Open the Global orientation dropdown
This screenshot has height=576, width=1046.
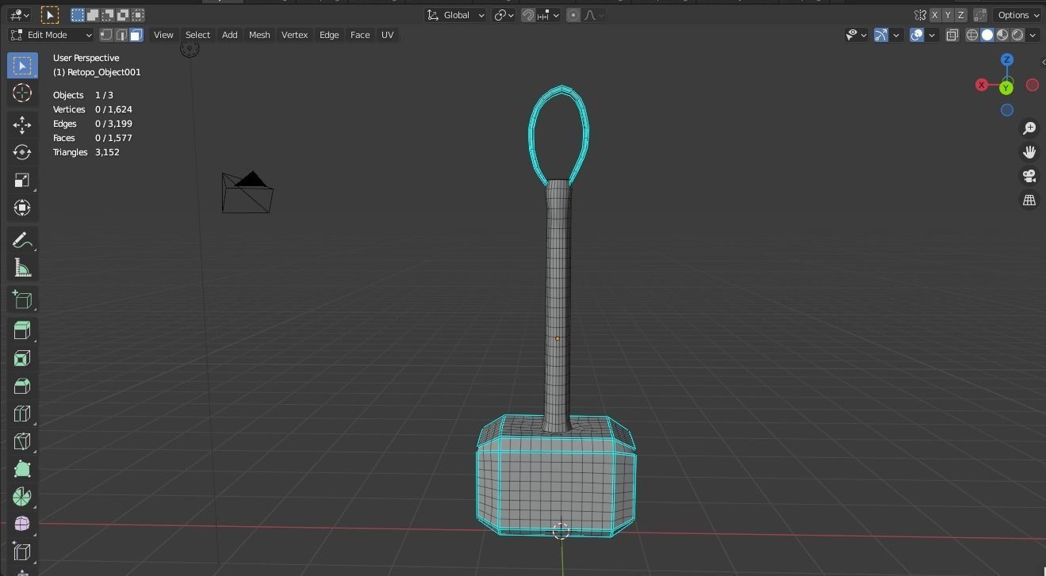[456, 15]
